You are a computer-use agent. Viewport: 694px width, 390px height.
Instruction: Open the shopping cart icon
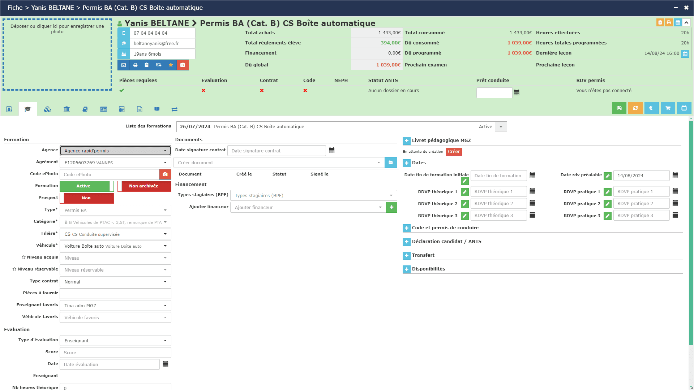pyautogui.click(x=668, y=108)
